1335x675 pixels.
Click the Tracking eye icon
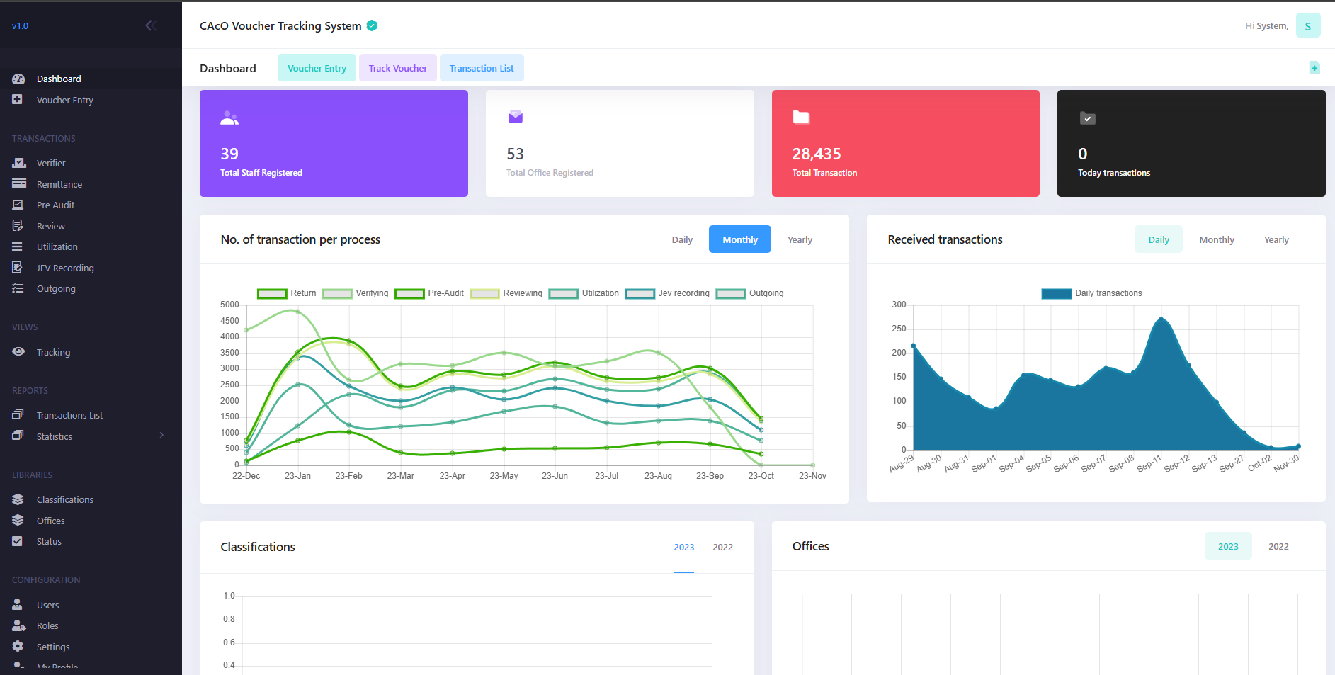(x=18, y=352)
